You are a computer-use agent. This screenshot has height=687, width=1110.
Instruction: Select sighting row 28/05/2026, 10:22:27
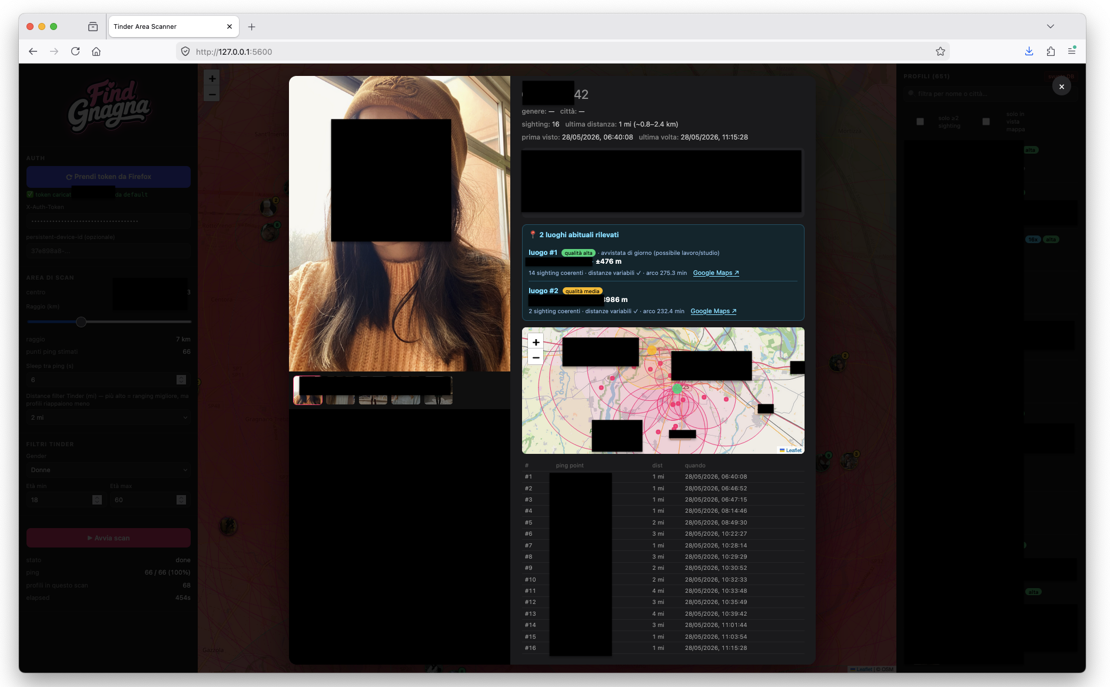pyautogui.click(x=663, y=534)
